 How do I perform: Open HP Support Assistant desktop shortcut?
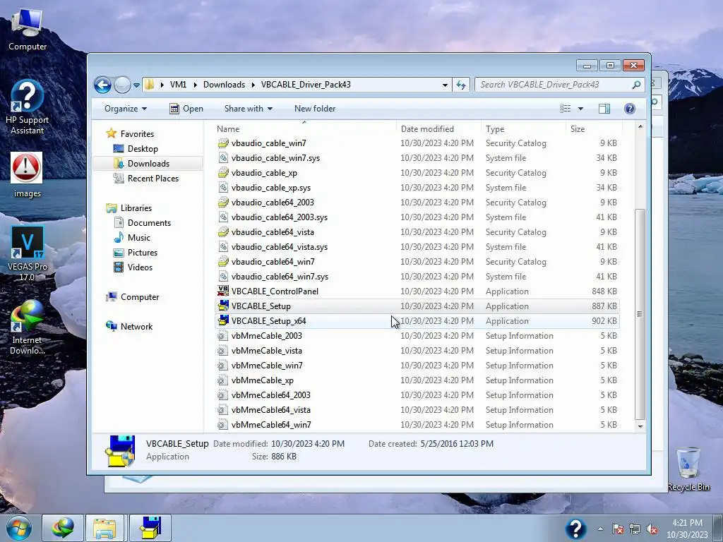[28, 107]
